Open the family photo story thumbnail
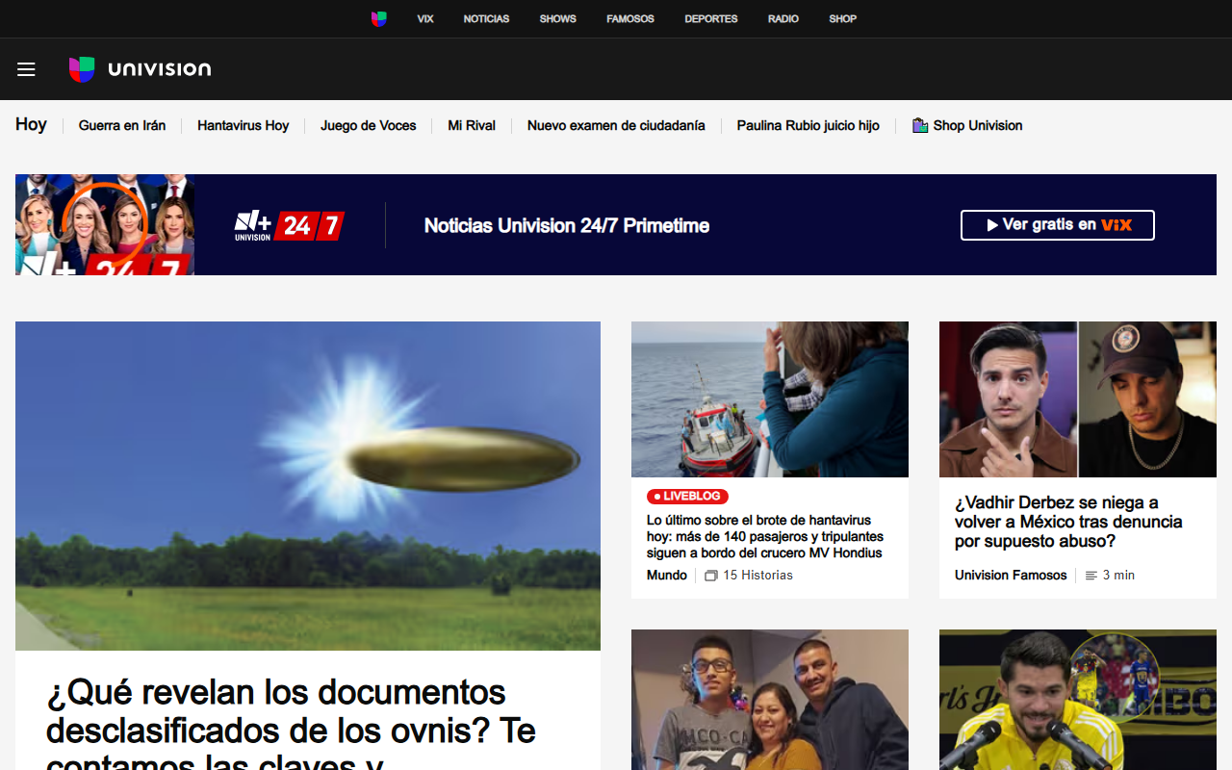The height and width of the screenshot is (770, 1232). (x=770, y=700)
